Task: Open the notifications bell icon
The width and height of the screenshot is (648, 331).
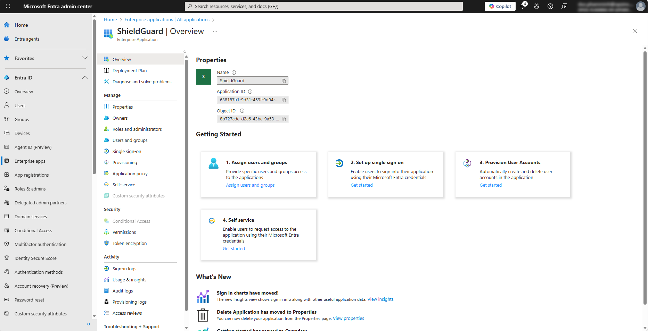Action: [x=523, y=6]
